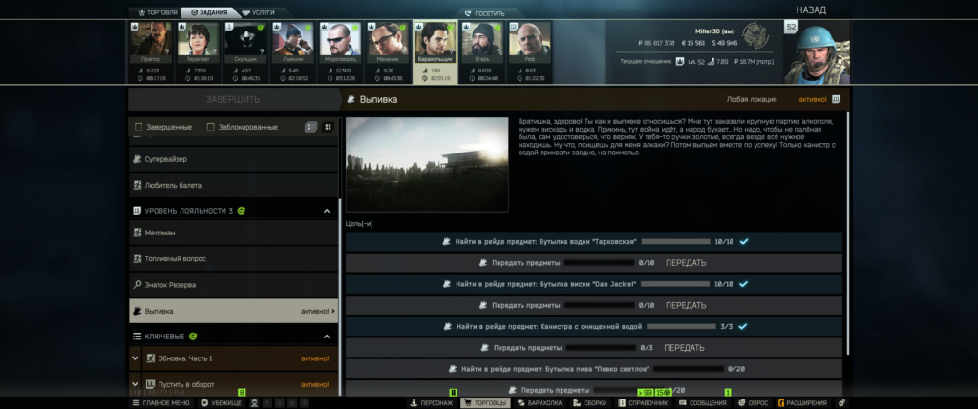Select the Выпивка quest row
The height and width of the screenshot is (409, 978).
pos(233,311)
